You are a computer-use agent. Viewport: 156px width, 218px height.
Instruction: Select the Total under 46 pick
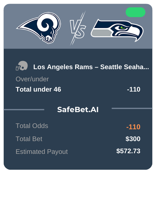click(x=38, y=89)
